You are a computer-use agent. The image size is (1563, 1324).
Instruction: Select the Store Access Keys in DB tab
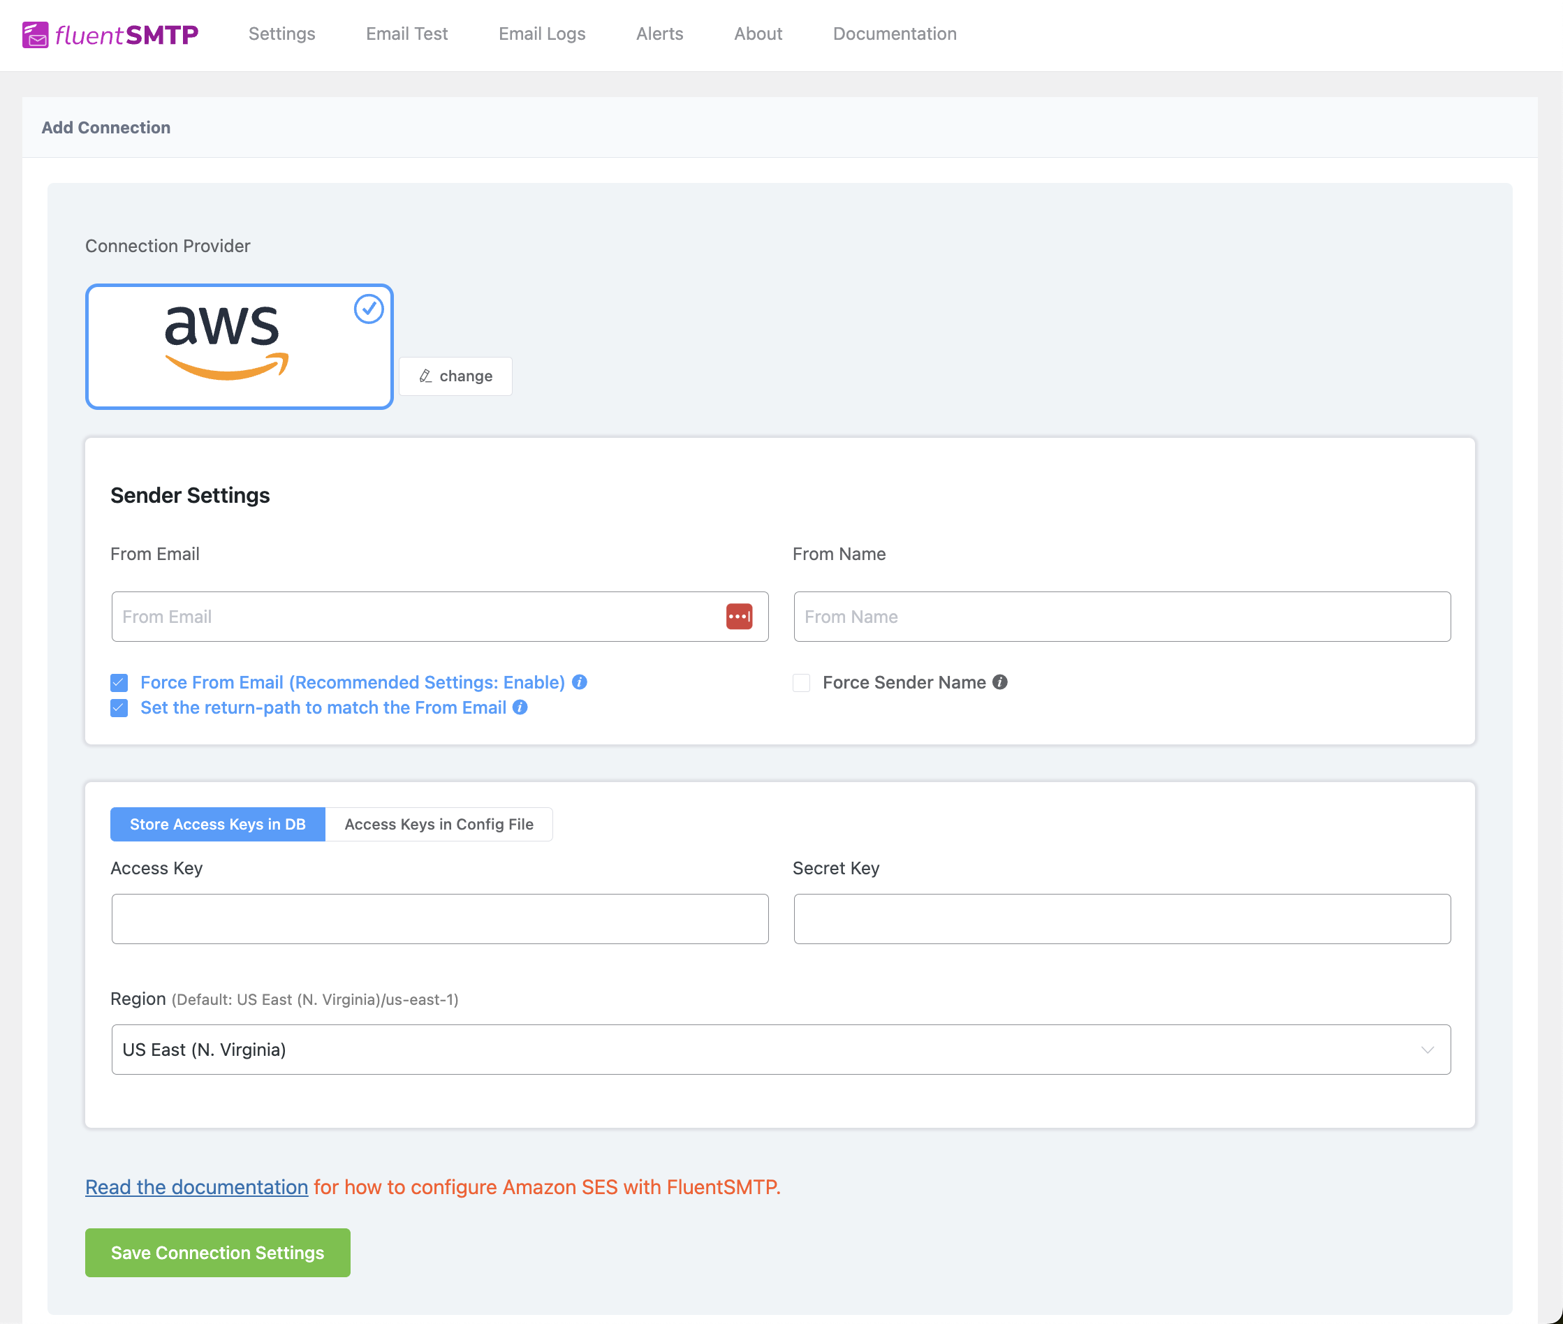click(x=218, y=824)
